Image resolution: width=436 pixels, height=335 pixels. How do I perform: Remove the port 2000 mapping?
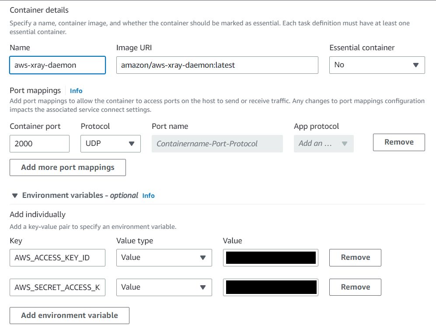[398, 142]
